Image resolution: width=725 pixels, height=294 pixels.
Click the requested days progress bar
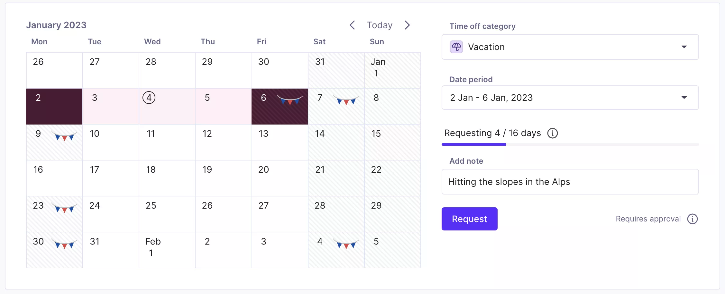pyautogui.click(x=570, y=144)
